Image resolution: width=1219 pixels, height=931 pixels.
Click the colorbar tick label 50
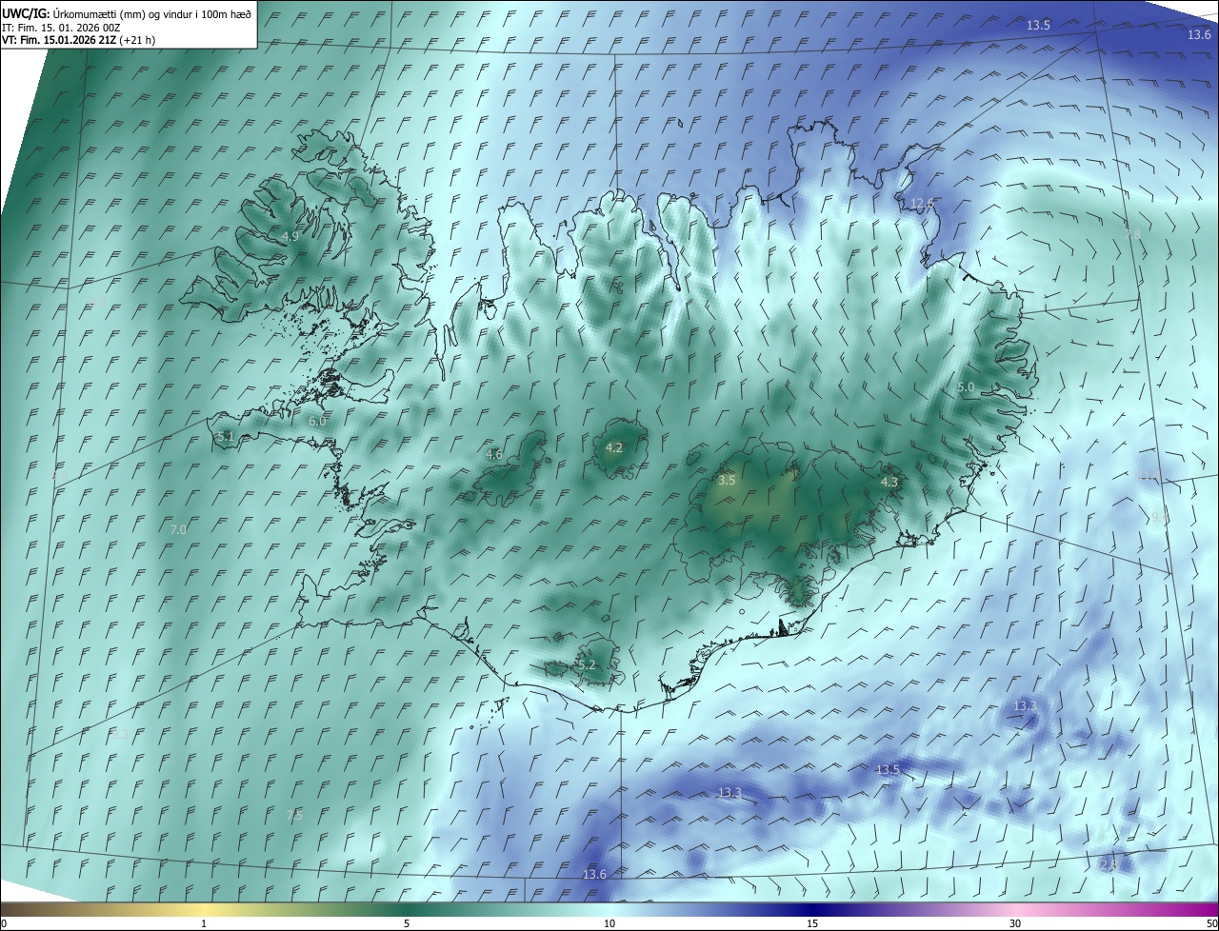coord(1211,923)
